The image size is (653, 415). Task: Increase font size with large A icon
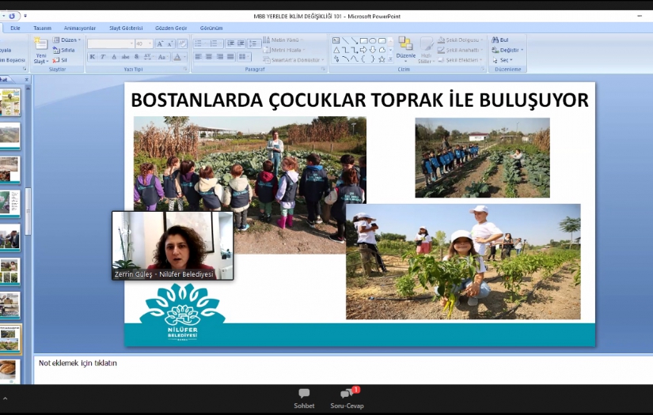pyautogui.click(x=160, y=43)
